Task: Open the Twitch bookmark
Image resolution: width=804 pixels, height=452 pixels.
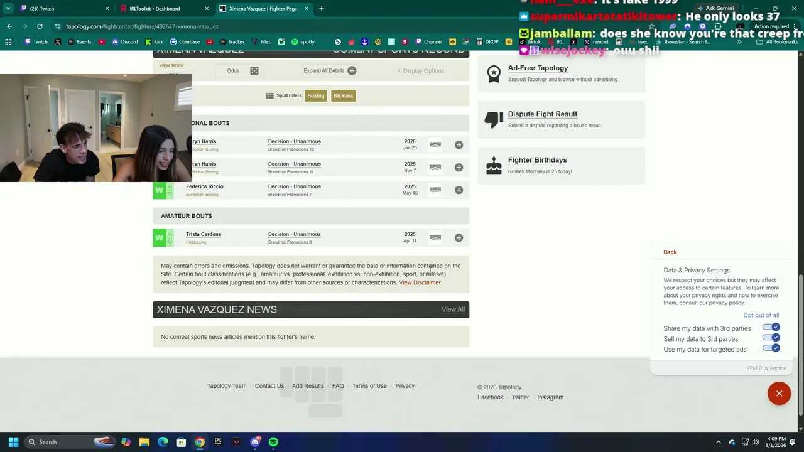Action: (36, 42)
